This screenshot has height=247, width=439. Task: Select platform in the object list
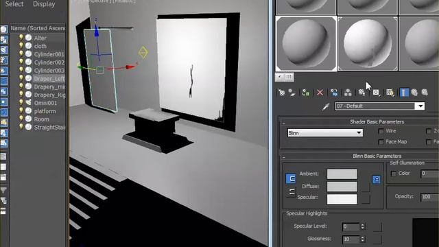tap(45, 111)
